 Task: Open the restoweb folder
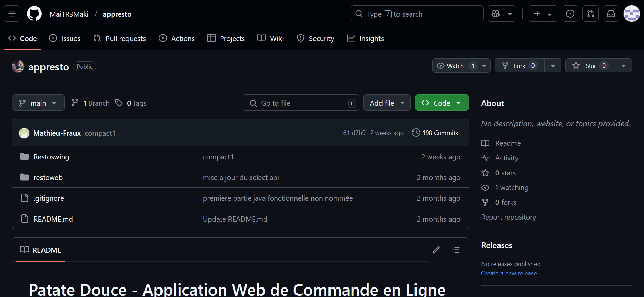(48, 177)
